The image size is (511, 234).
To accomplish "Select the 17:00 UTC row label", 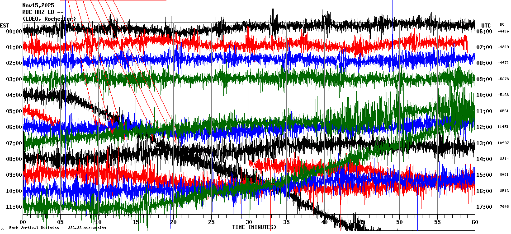I will 484,207.
